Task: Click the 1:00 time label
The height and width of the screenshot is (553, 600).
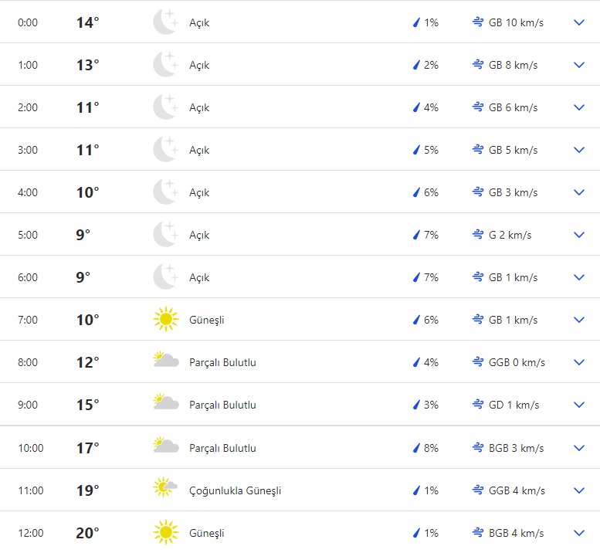Action: click(x=28, y=65)
